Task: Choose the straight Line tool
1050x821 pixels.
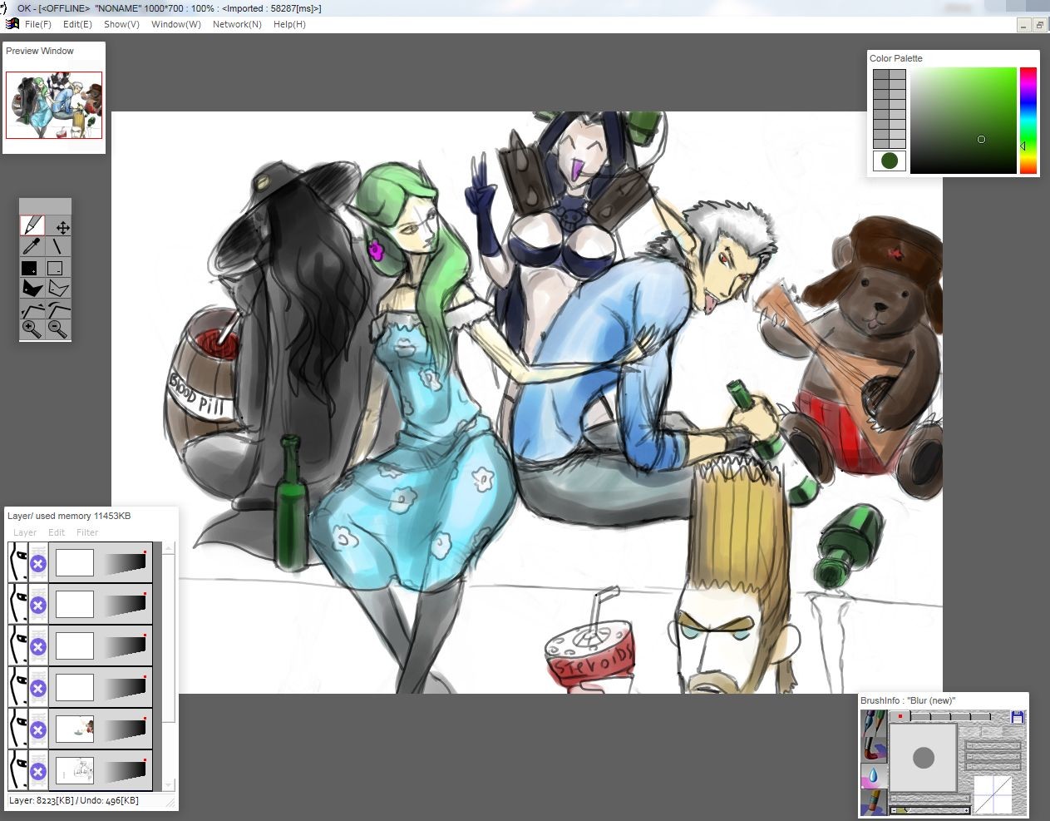Action: (x=57, y=246)
